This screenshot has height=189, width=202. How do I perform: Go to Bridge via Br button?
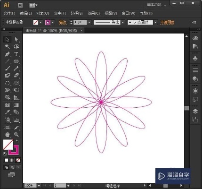tap(20, 5)
